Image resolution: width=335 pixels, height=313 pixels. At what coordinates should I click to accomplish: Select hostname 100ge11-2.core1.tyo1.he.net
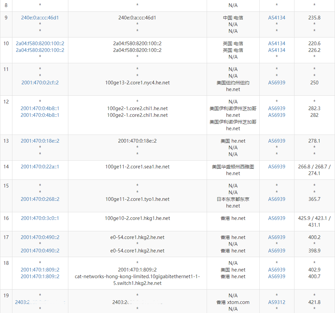pyautogui.click(x=137, y=199)
